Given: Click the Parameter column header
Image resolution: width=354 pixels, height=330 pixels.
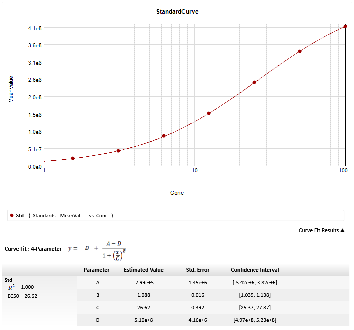Looking at the screenshot, I should pyautogui.click(x=96, y=270).
